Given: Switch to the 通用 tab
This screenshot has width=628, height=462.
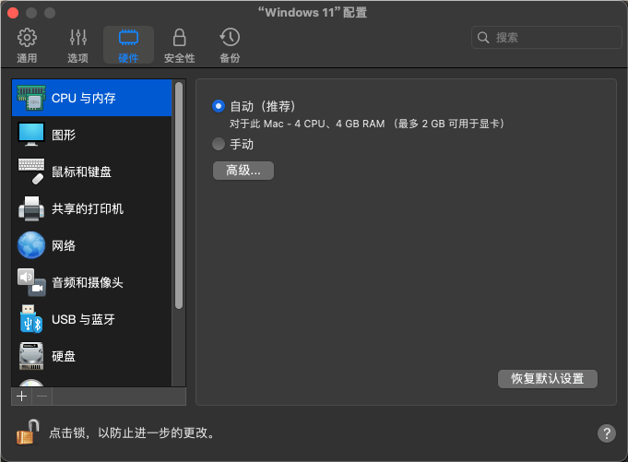Looking at the screenshot, I should (x=28, y=45).
